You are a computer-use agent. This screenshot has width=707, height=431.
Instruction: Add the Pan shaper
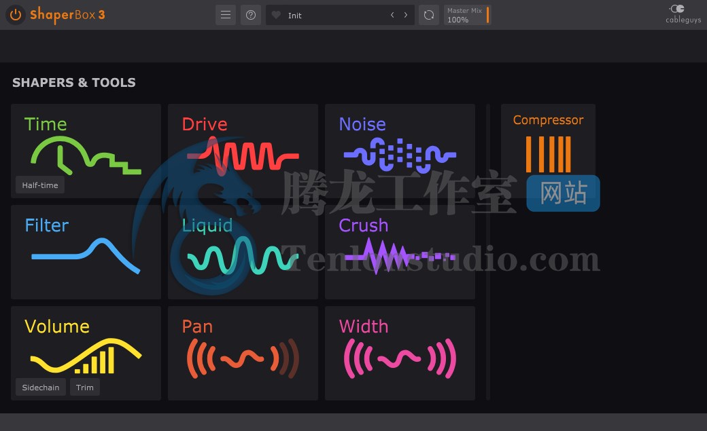click(x=243, y=353)
